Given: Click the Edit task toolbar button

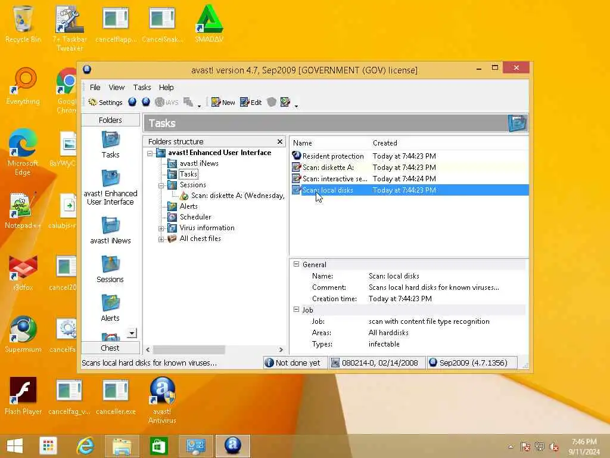Looking at the screenshot, I should (251, 103).
